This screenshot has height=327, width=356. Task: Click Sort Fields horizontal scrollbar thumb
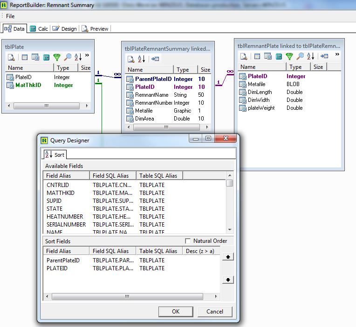click(127, 296)
